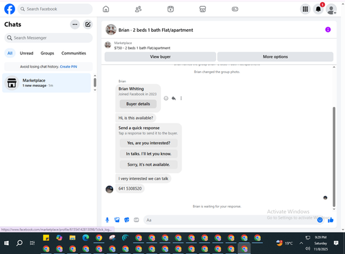The image size is (345, 254).
Task: Show hidden system tray icons
Action: (x=302, y=243)
